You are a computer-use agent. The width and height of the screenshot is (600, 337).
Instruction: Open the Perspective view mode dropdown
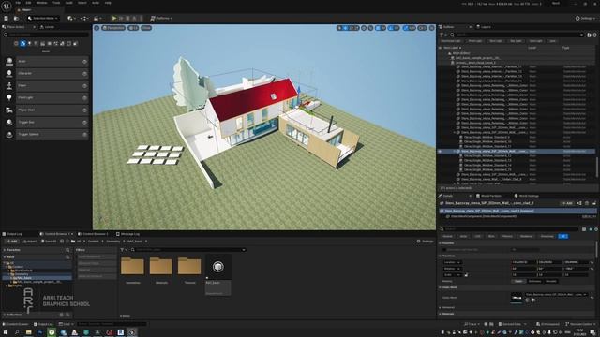[x=113, y=28]
